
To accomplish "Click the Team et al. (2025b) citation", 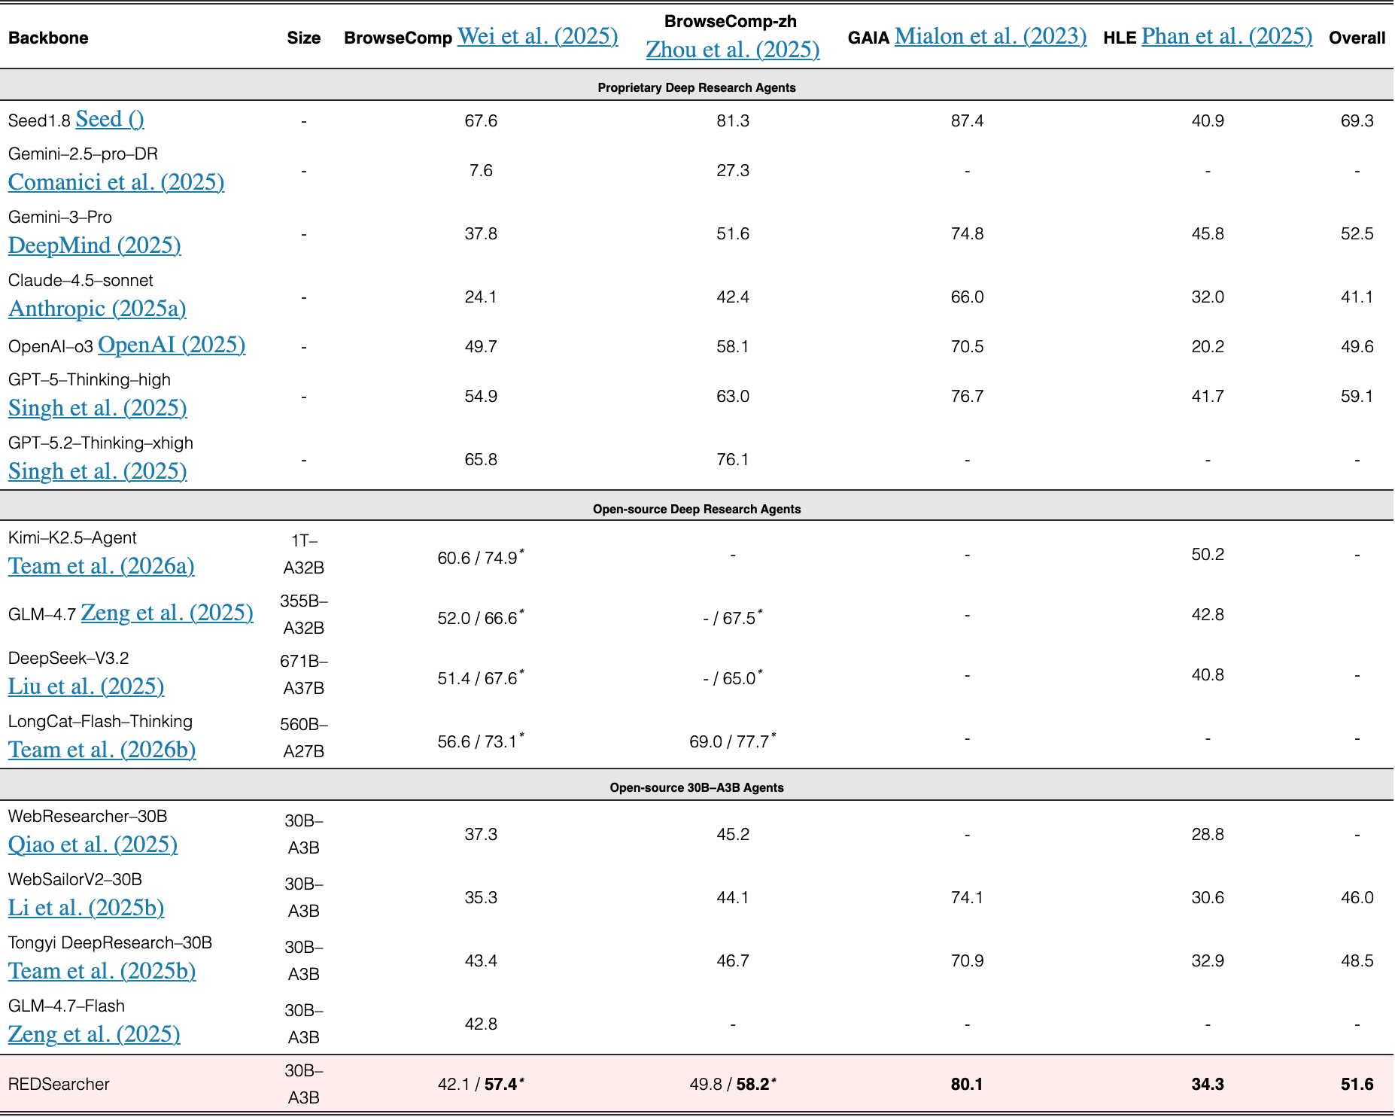I will (102, 971).
